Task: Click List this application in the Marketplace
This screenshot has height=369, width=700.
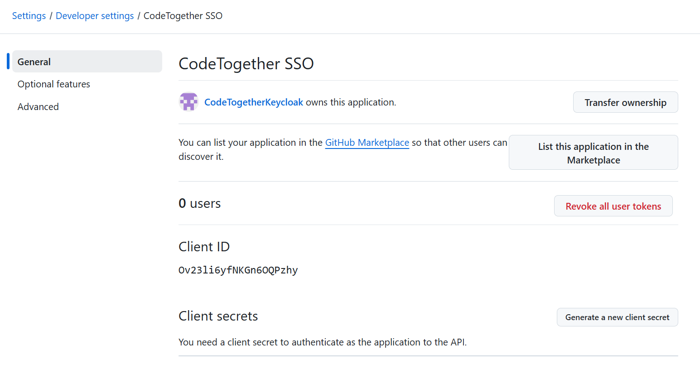Action: pos(593,153)
